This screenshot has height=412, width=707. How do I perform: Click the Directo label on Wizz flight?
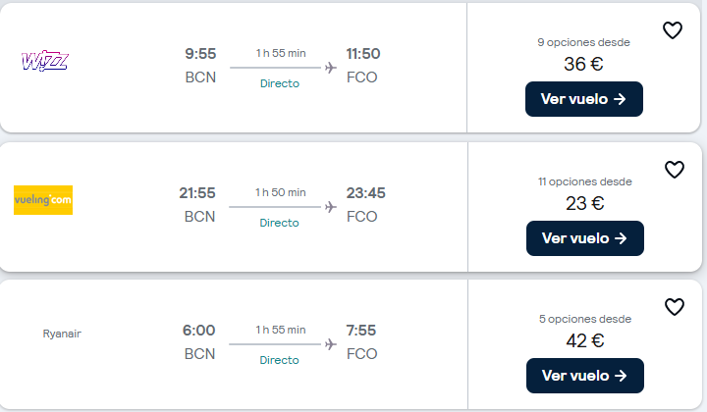tap(280, 83)
